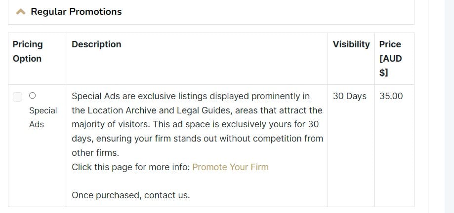Click the Description column header
The height and width of the screenshot is (213, 454).
pos(96,44)
